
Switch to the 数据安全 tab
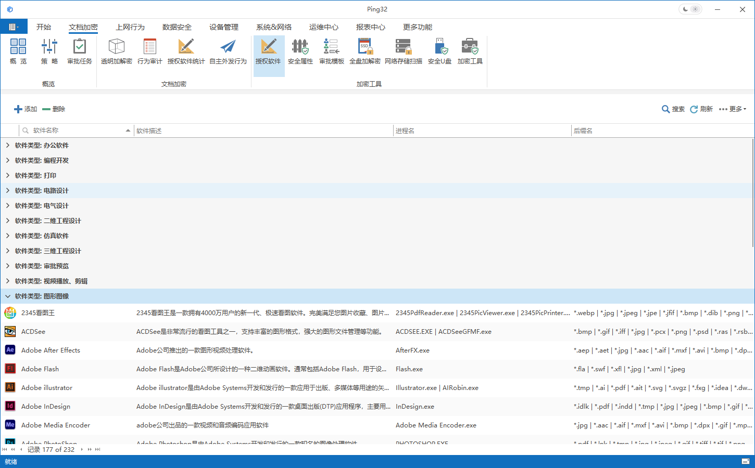(x=177, y=27)
